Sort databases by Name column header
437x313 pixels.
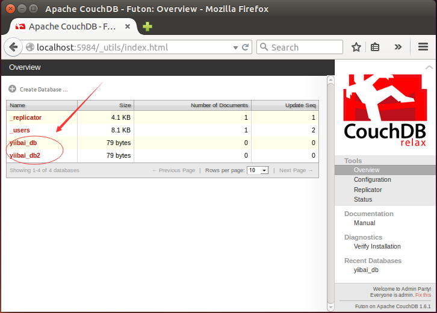18,105
